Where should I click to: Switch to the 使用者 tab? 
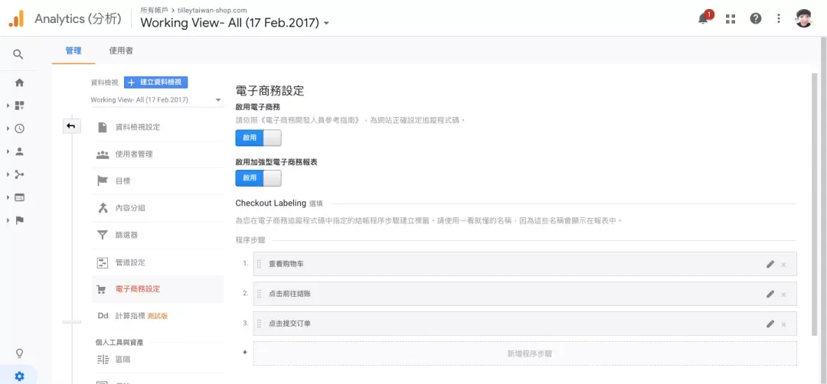click(x=121, y=51)
